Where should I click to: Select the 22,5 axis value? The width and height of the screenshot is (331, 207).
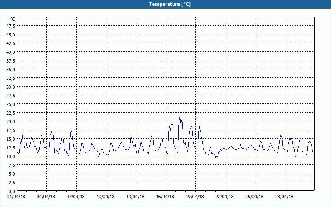point(11,113)
